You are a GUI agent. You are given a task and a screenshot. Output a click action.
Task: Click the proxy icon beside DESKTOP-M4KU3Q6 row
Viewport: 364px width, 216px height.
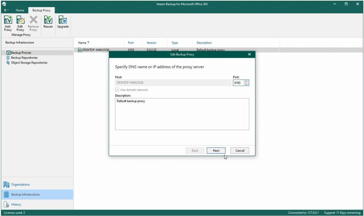coord(80,50)
